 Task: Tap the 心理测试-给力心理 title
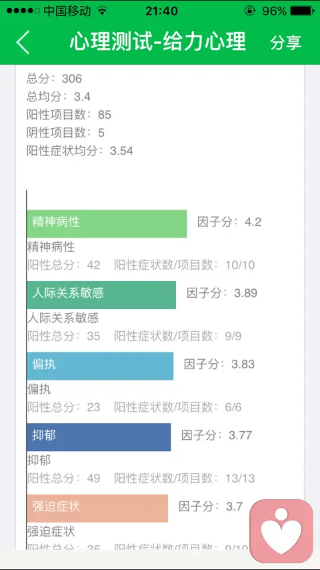[x=157, y=41]
